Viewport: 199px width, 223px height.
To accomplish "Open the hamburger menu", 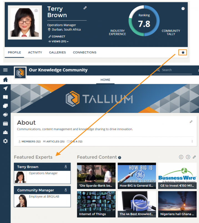I will point(5,70).
